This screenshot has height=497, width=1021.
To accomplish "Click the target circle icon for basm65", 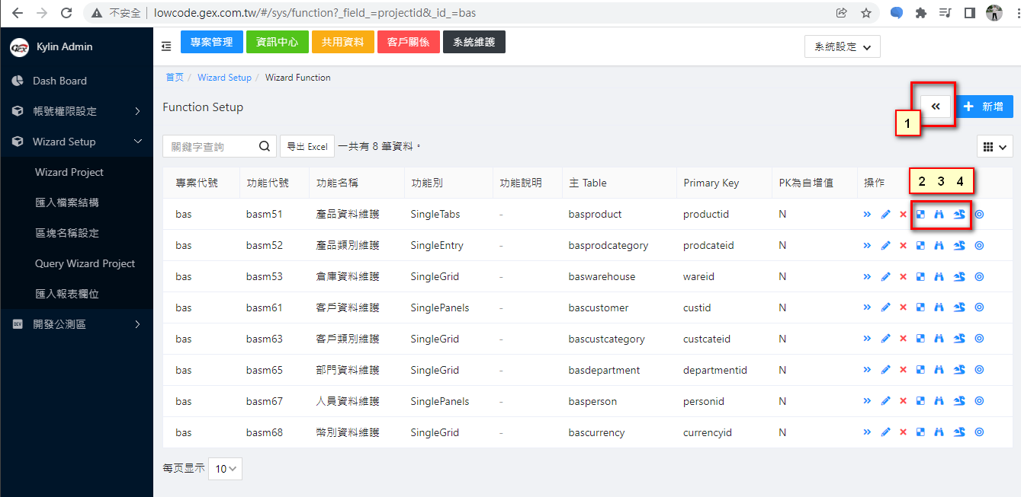I will tap(980, 371).
